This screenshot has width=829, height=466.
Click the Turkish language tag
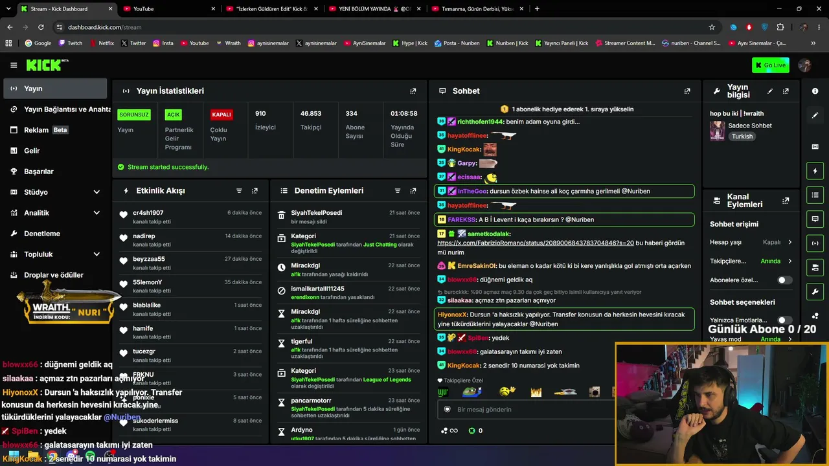coord(742,137)
